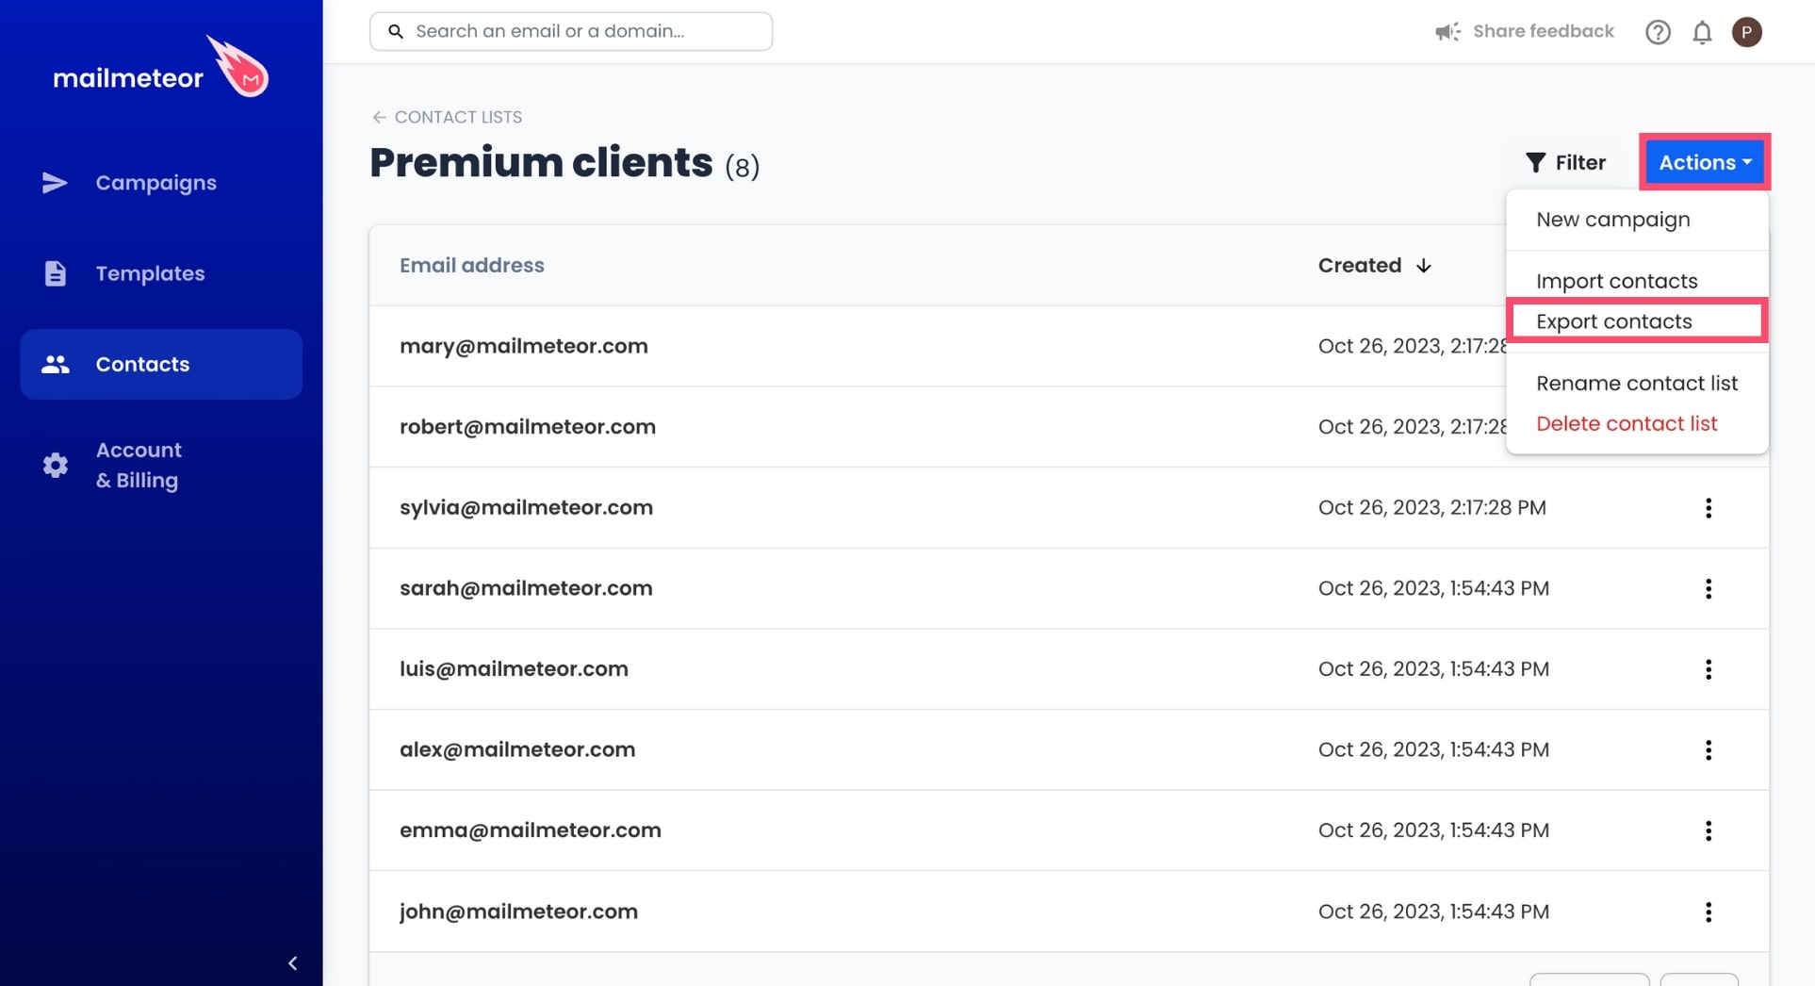The width and height of the screenshot is (1815, 986).
Task: Open the user profile avatar P
Action: click(x=1747, y=32)
